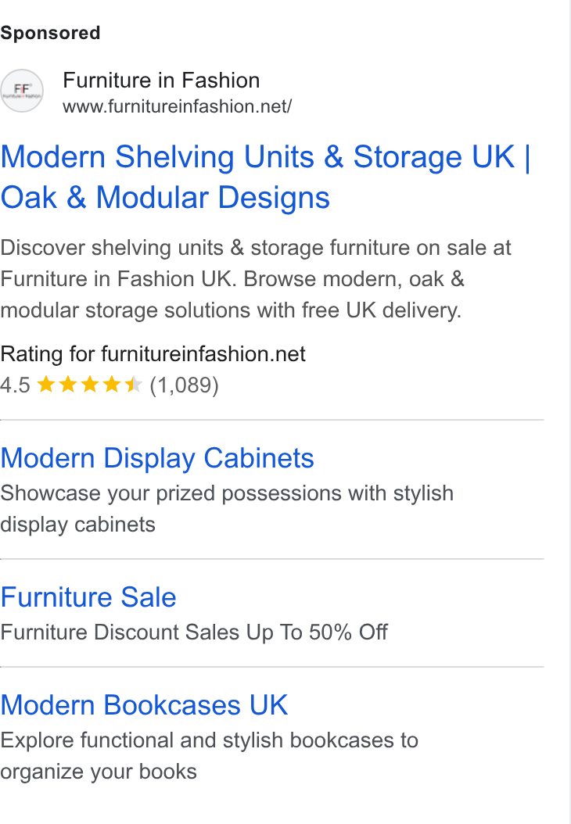The width and height of the screenshot is (571, 824).
Task: Click the Discover shelving units ad description
Action: [x=256, y=279]
